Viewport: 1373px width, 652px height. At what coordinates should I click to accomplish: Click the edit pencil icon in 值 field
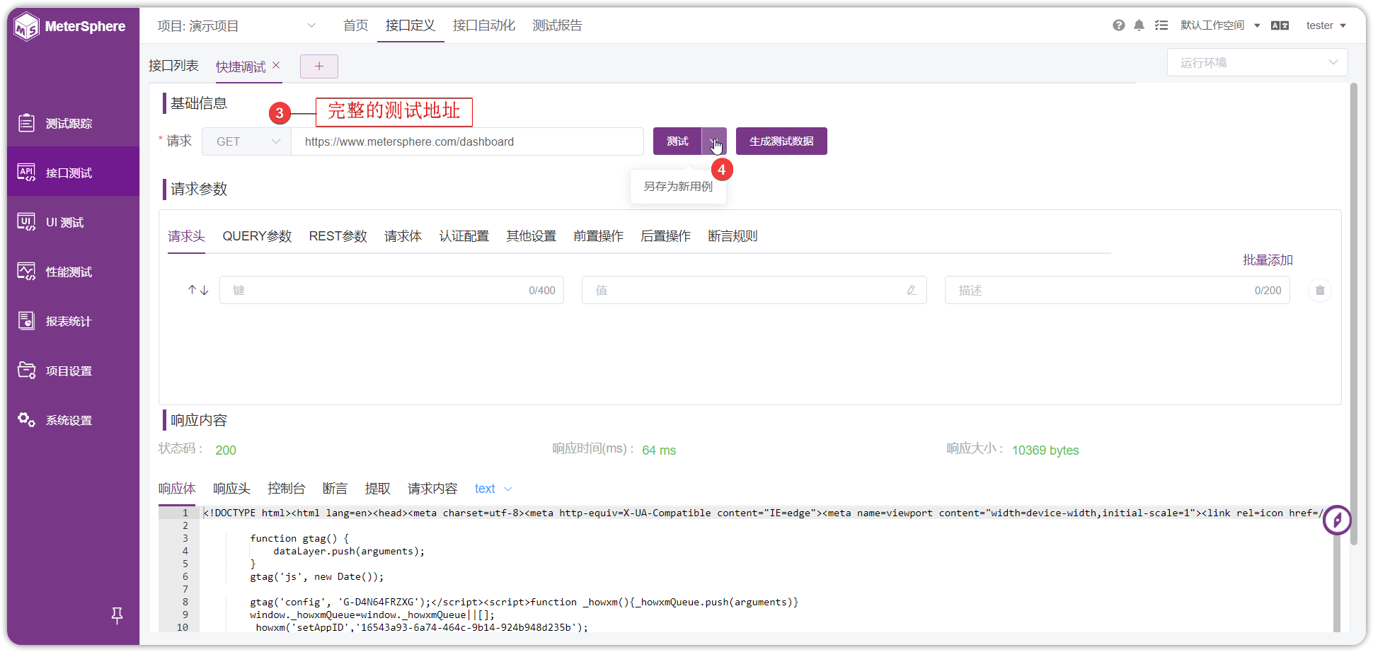tap(912, 290)
